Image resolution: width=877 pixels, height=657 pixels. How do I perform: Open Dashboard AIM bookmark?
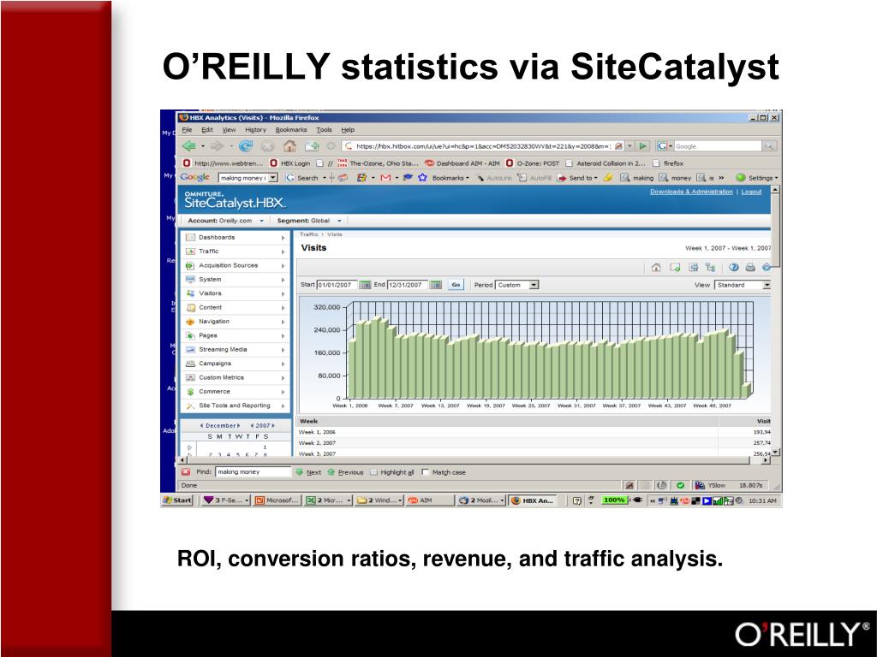[x=462, y=163]
